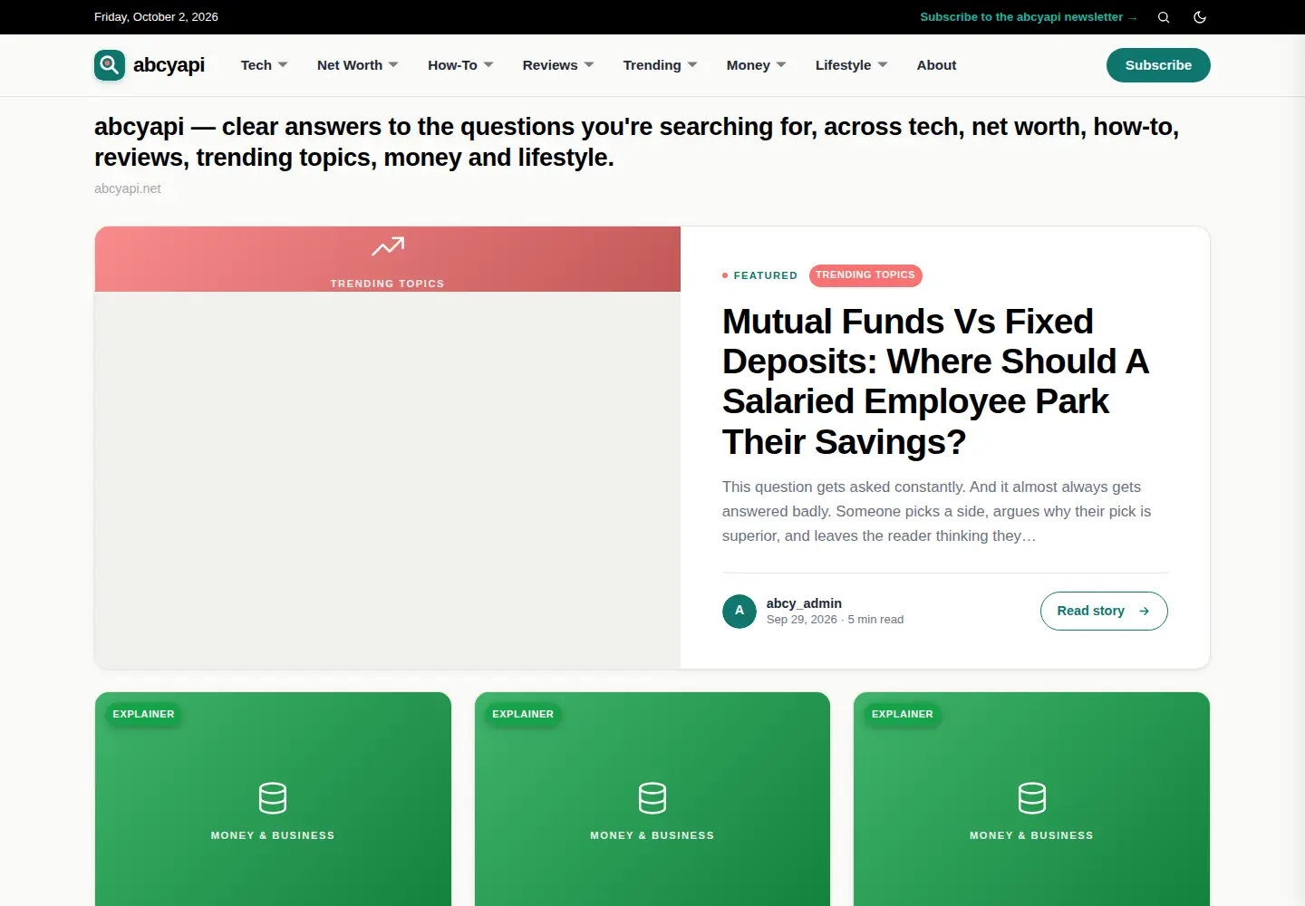Click 'MONEY & BUSINESS' label on first card
The height and width of the screenshot is (906, 1305).
tap(273, 835)
